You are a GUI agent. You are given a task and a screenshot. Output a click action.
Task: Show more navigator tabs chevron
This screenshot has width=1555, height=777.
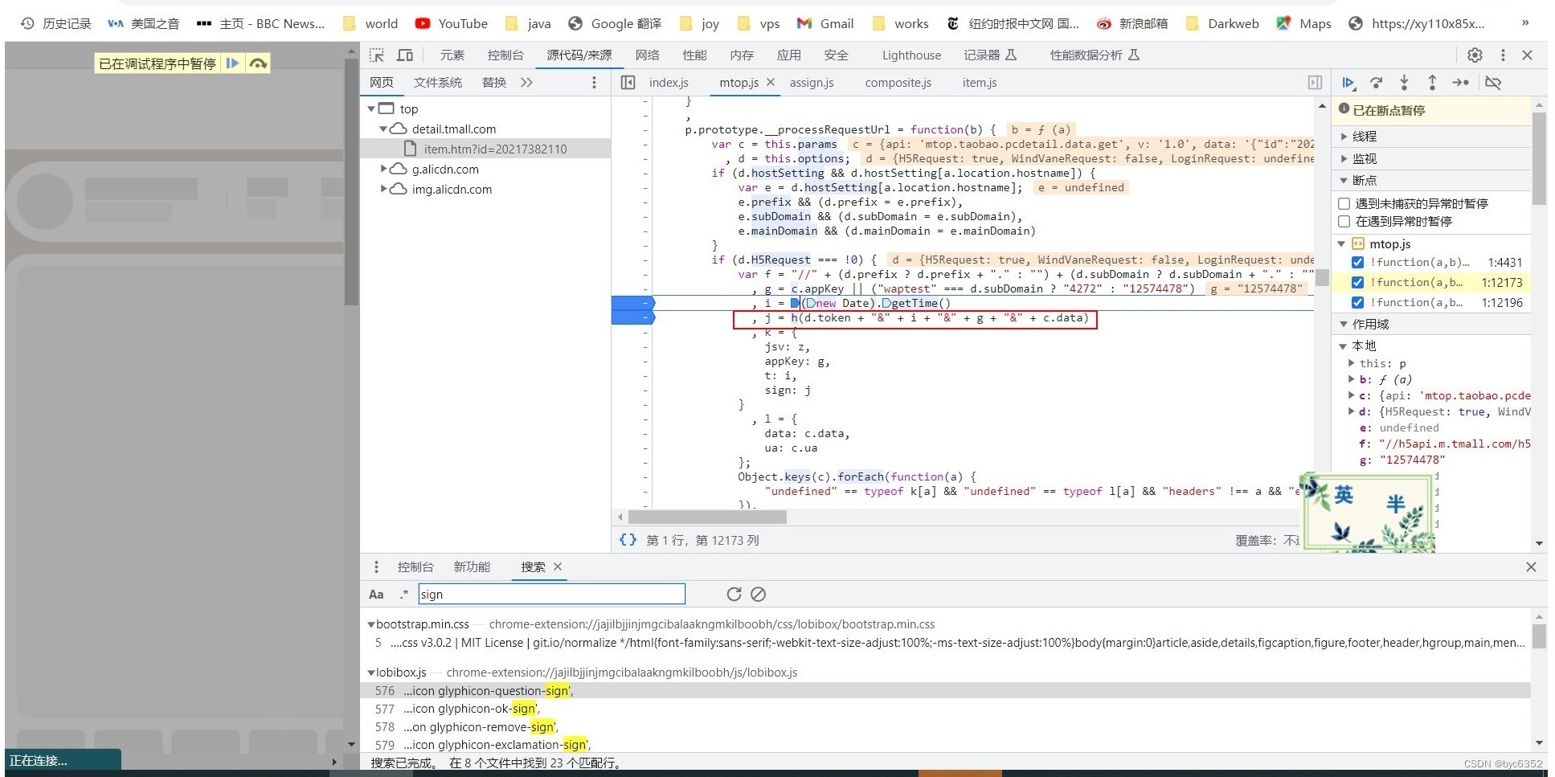(x=526, y=83)
